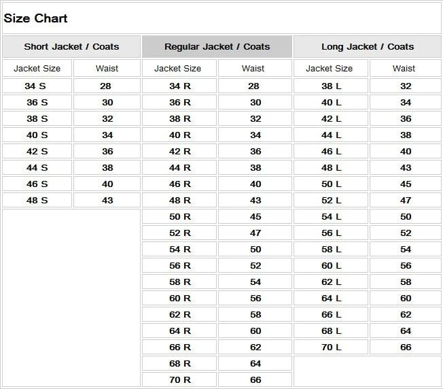Open the Long Jacket / Coats header

[x=368, y=47]
